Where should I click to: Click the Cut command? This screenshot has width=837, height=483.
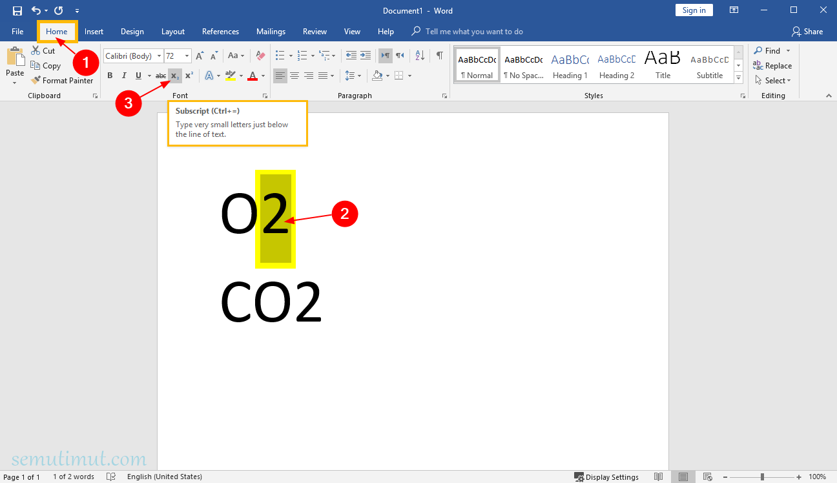point(43,50)
